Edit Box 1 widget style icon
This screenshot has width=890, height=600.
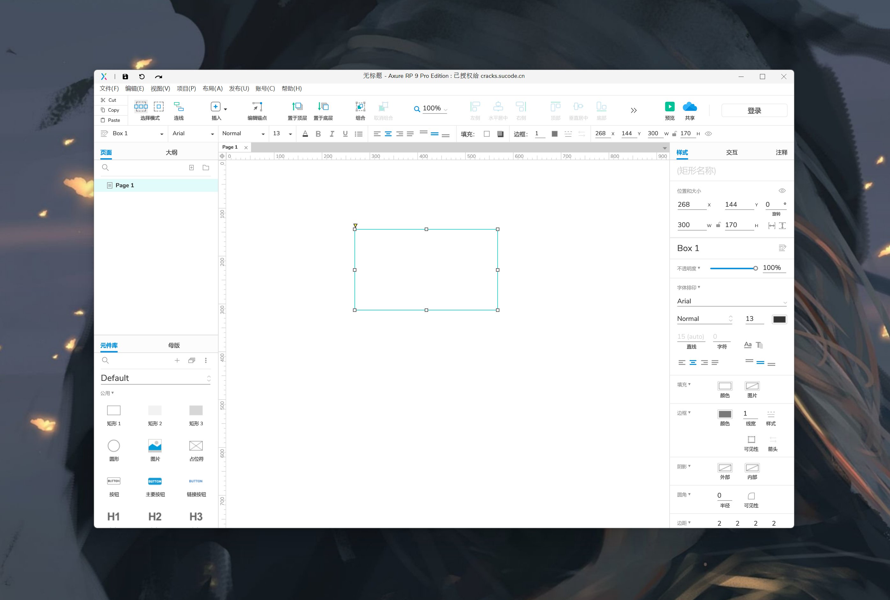(782, 248)
